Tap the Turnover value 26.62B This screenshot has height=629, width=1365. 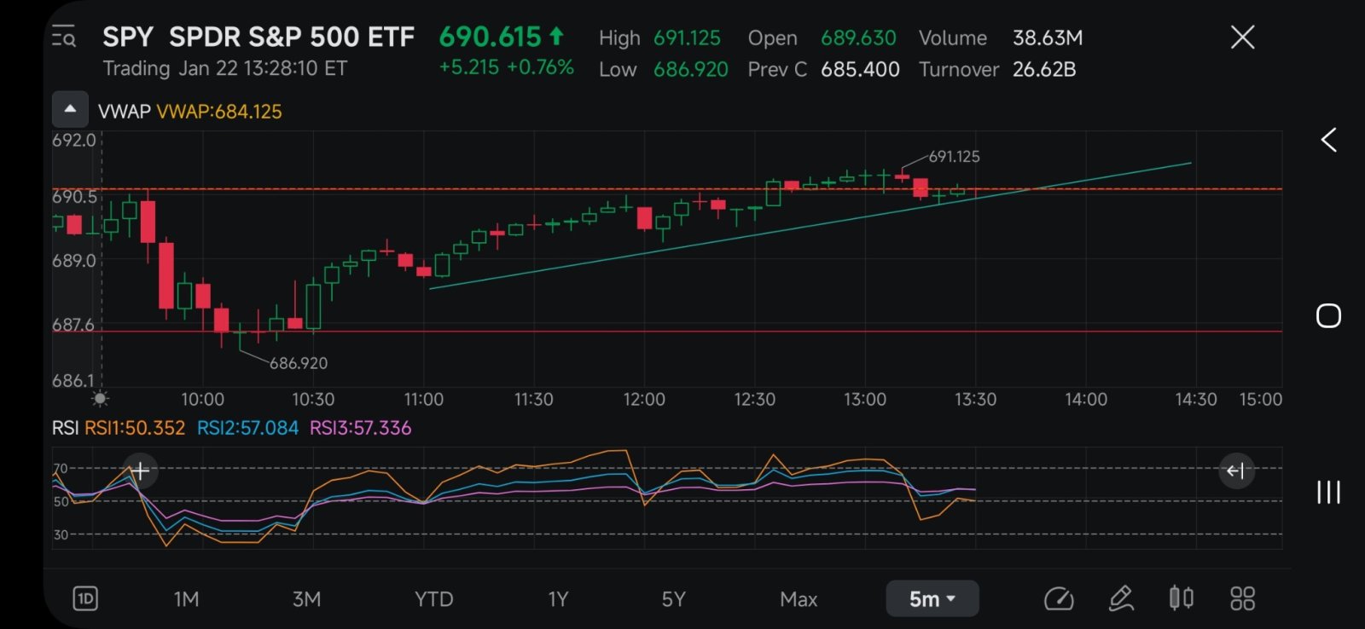[1044, 69]
